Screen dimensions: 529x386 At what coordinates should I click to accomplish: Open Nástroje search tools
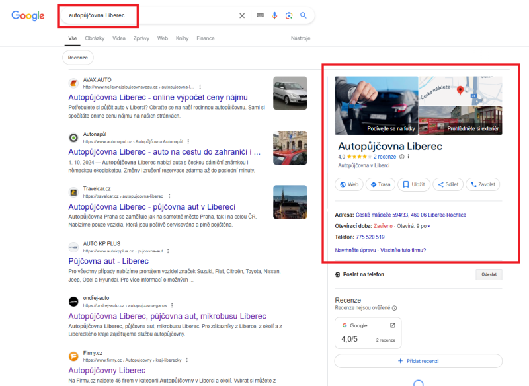coord(301,38)
